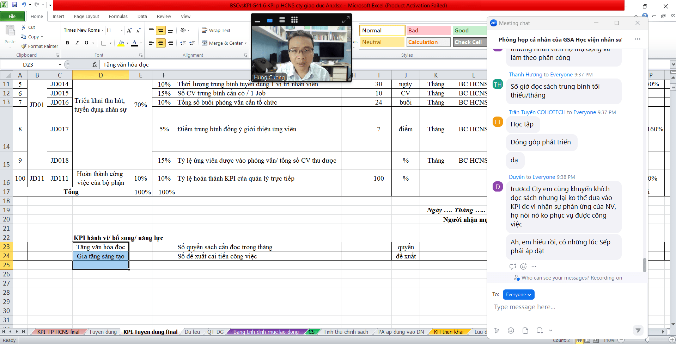Apply the Calculation cell style
The height and width of the screenshot is (344, 676).
428,42
